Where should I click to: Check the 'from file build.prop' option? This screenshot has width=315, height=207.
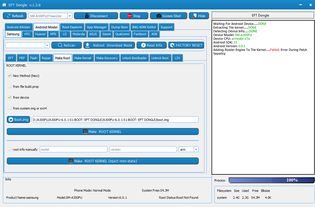[x=9, y=86]
